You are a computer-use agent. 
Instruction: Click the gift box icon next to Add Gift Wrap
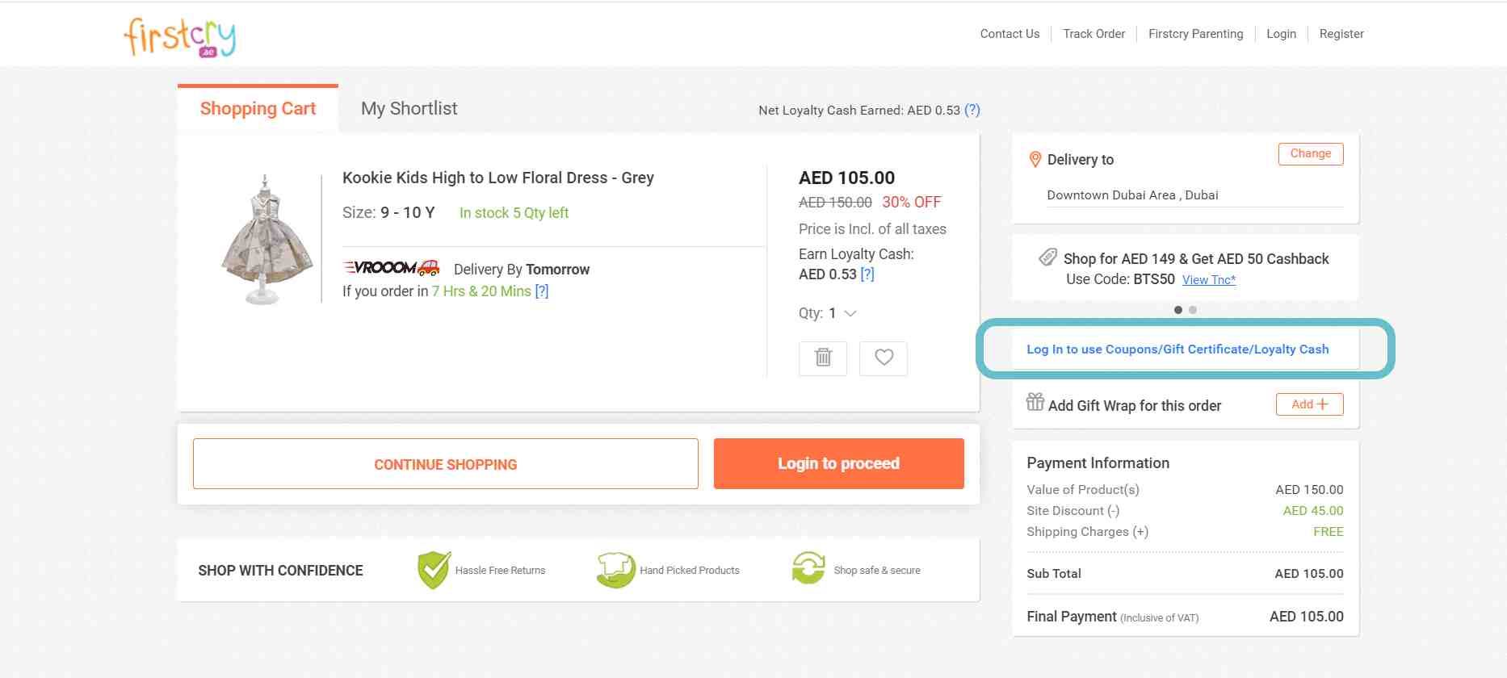click(1035, 404)
